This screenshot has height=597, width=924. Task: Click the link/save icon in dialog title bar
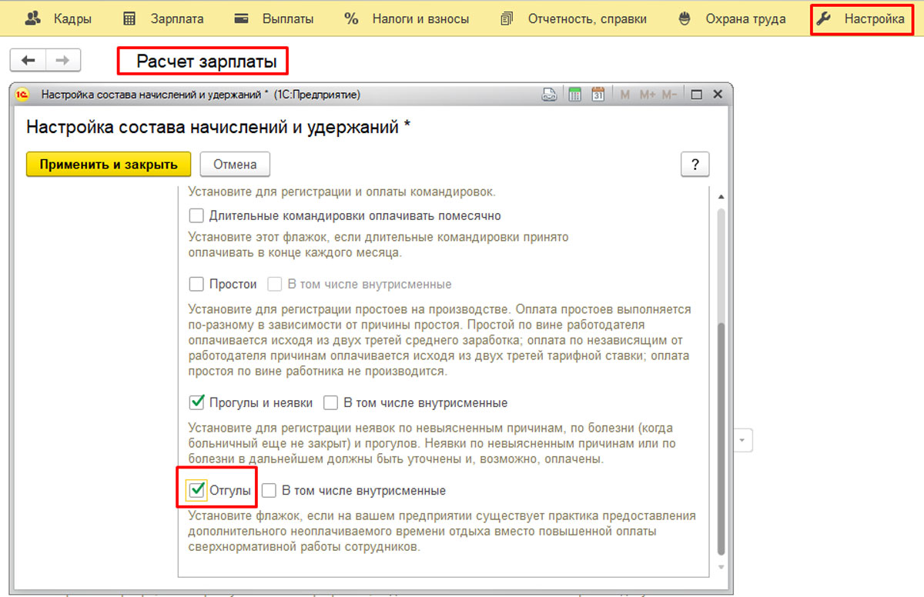pos(550,95)
